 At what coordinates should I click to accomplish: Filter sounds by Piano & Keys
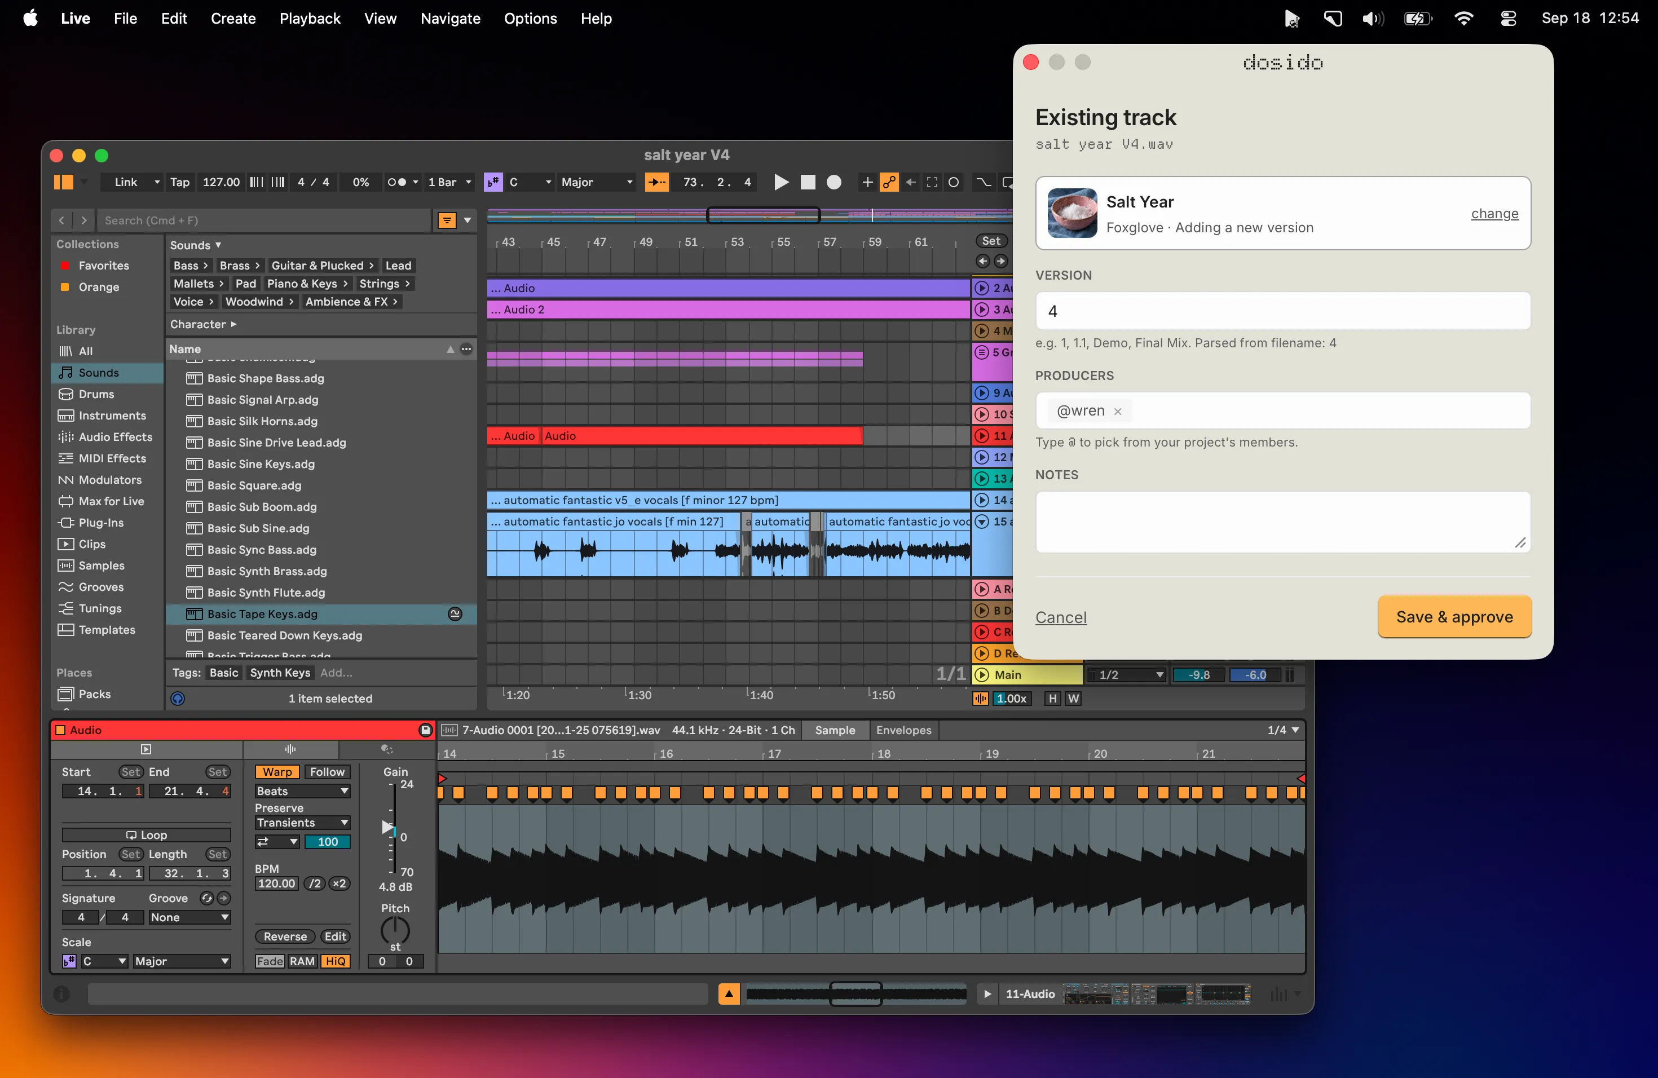point(307,284)
